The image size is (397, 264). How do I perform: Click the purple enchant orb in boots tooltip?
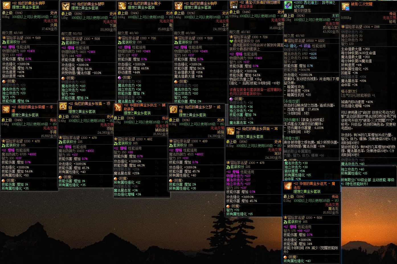pyautogui.click(x=119, y=77)
